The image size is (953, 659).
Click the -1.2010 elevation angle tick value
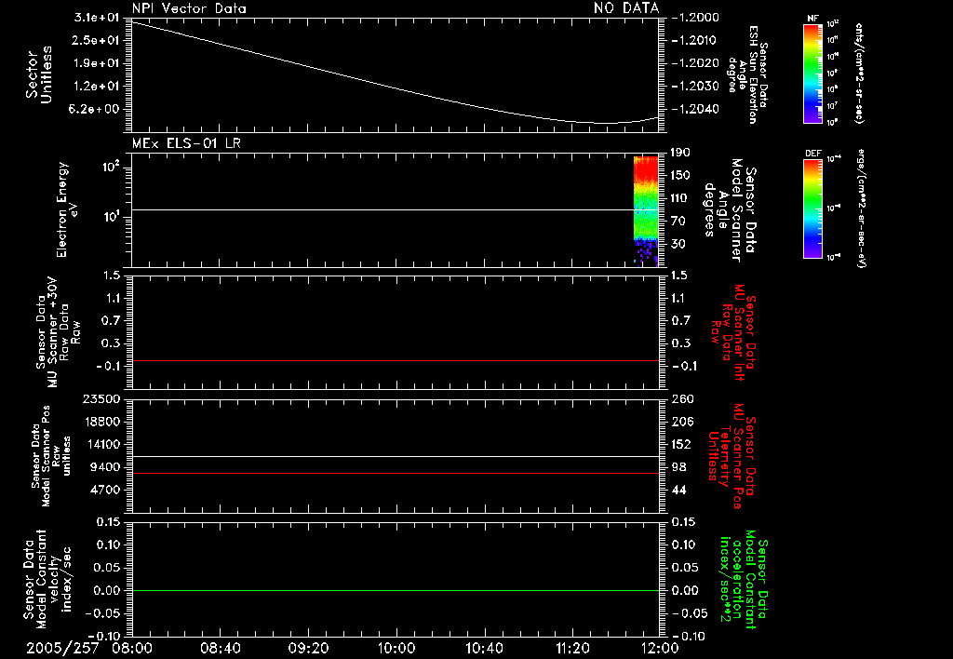click(x=694, y=40)
